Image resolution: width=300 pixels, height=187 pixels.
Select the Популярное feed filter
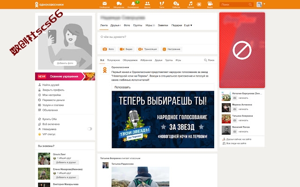113,60
